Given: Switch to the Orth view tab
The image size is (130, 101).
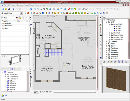Looking at the screenshot, I should [49, 92].
